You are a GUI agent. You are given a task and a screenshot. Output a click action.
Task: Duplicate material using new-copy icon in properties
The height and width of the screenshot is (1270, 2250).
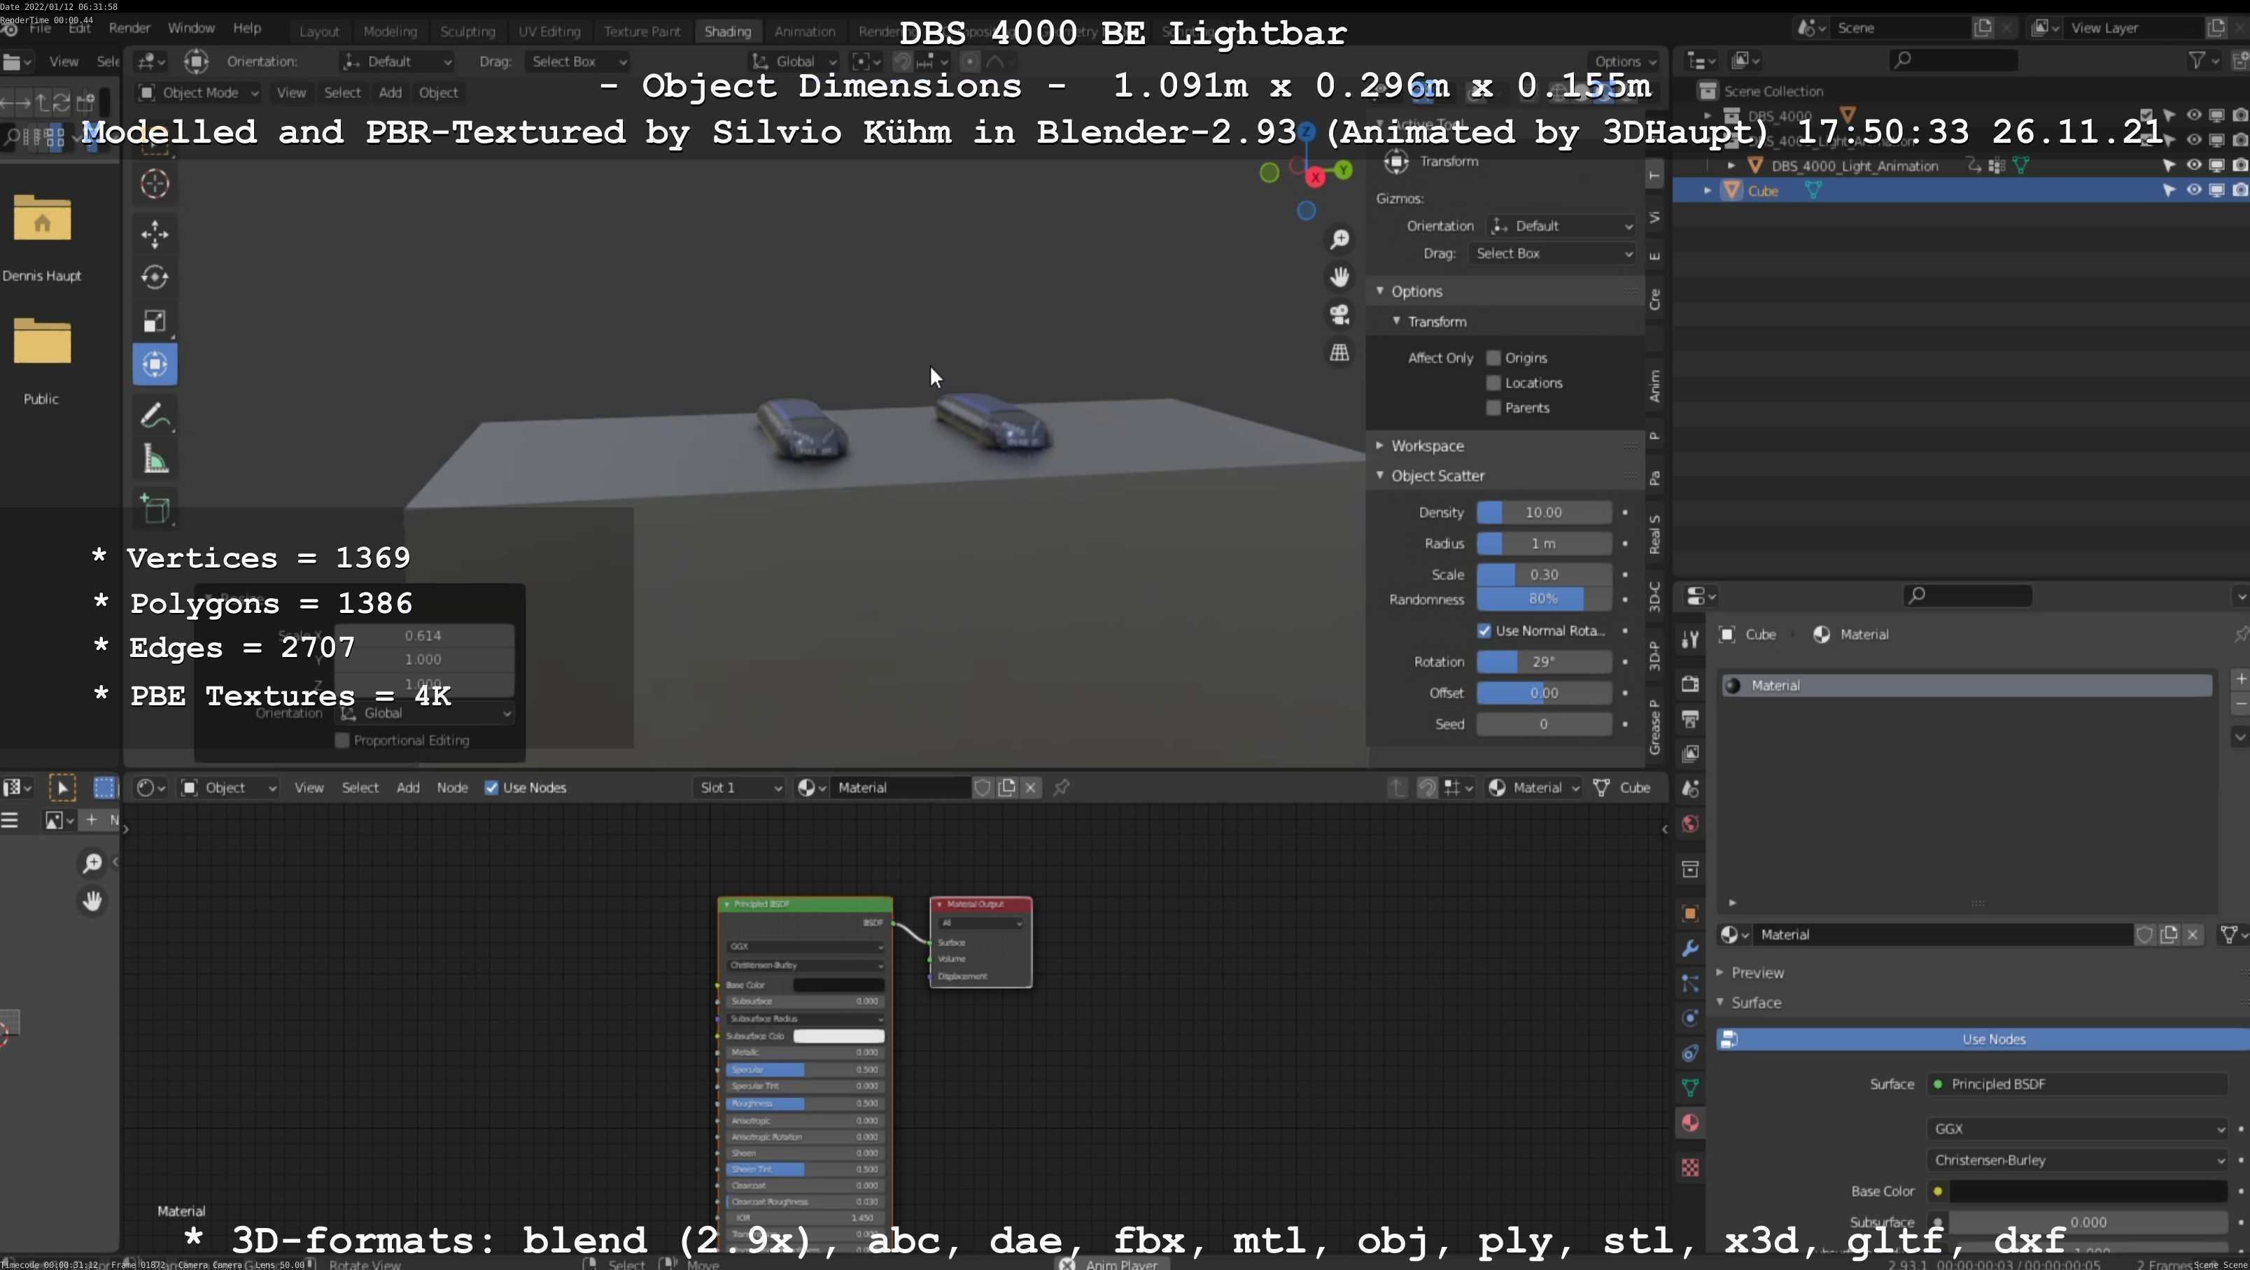tap(2169, 935)
